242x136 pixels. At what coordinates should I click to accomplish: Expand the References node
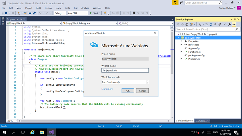point(181,45)
